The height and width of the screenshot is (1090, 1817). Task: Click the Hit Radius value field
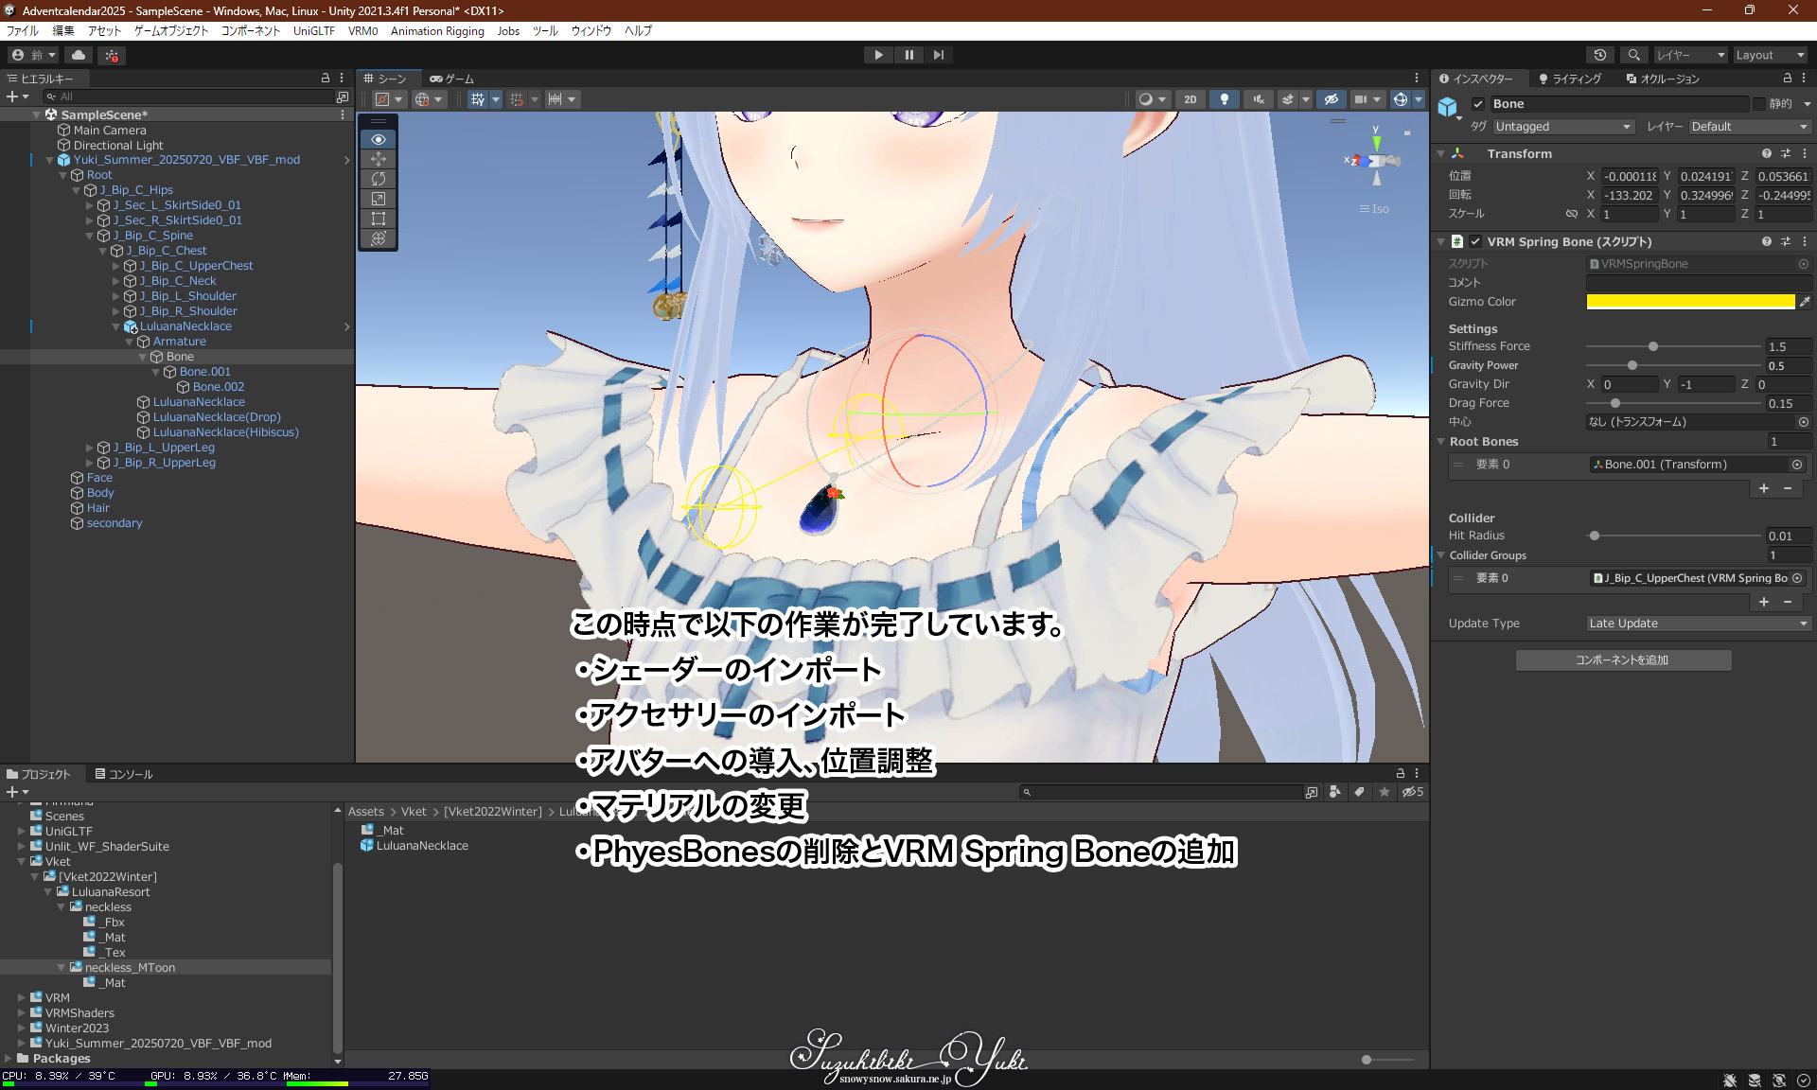[1787, 536]
